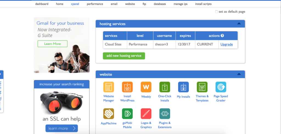281x134 pixels.
Task: Open the performance tab
Action: [95, 4]
